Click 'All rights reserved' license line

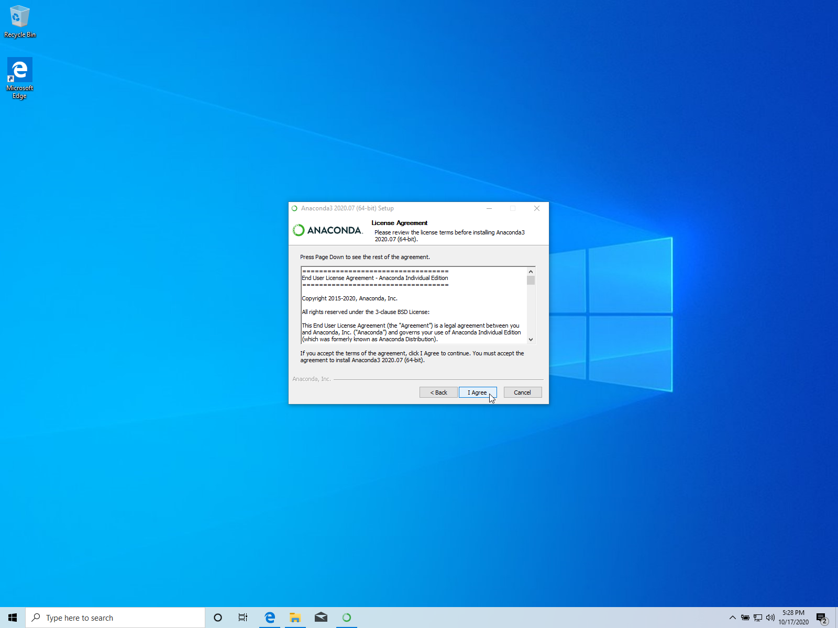click(x=366, y=312)
